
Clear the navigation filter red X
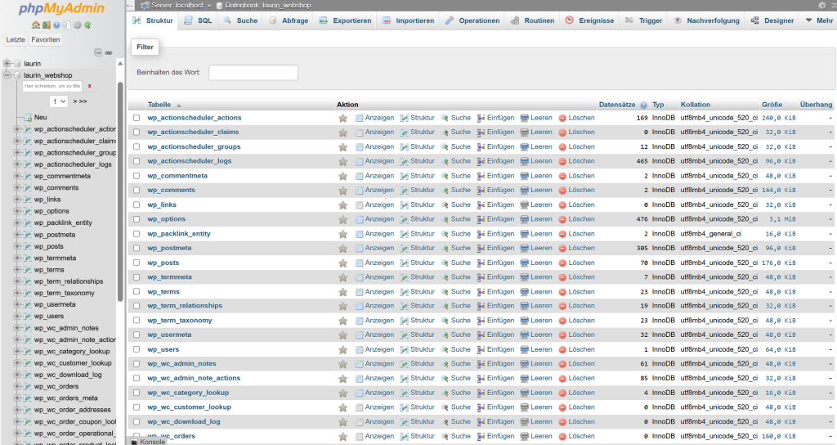coord(90,86)
